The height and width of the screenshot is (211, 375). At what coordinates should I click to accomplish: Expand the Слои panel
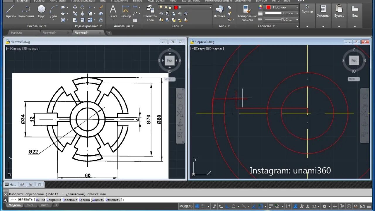click(177, 26)
